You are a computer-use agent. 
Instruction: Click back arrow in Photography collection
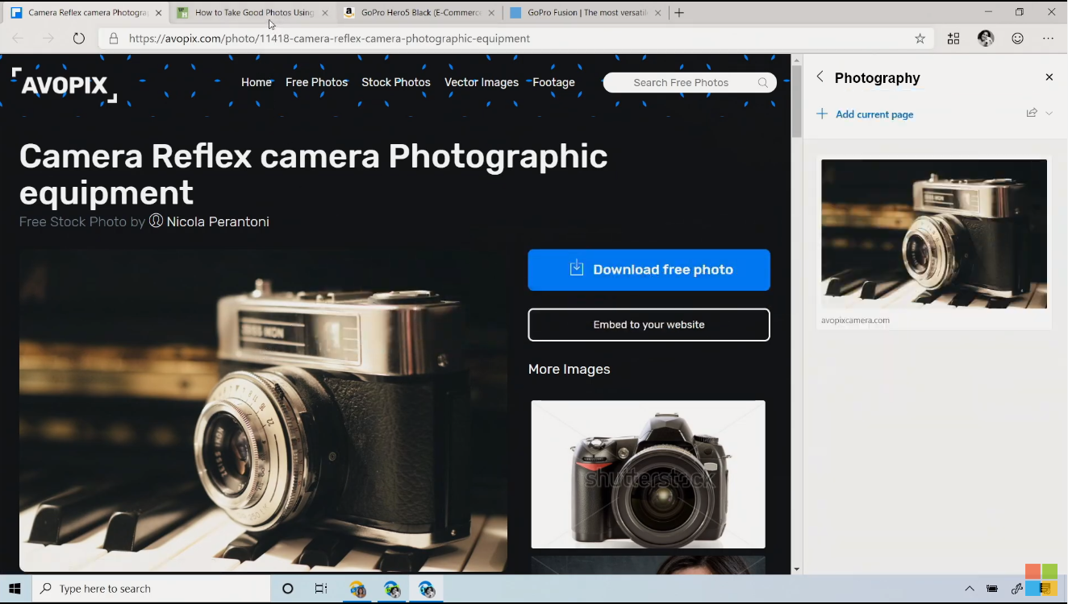click(x=820, y=77)
